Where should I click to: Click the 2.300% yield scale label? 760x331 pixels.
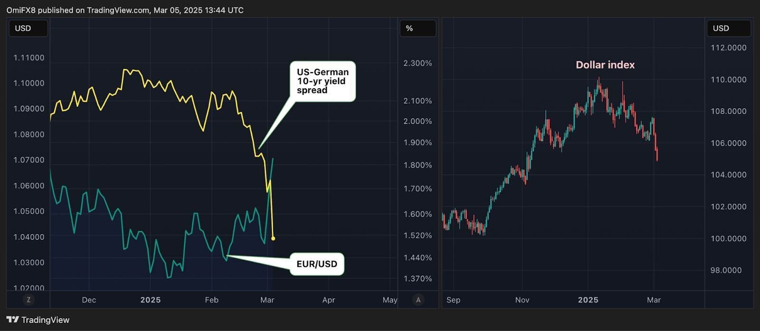418,63
